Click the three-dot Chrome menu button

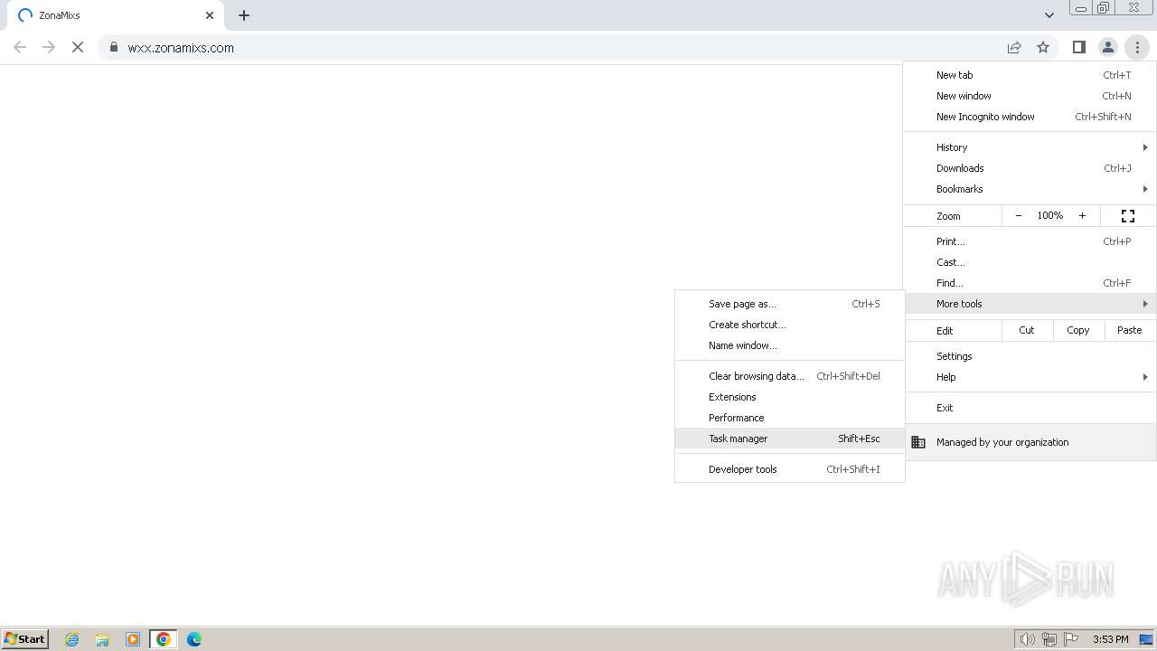[x=1137, y=47]
